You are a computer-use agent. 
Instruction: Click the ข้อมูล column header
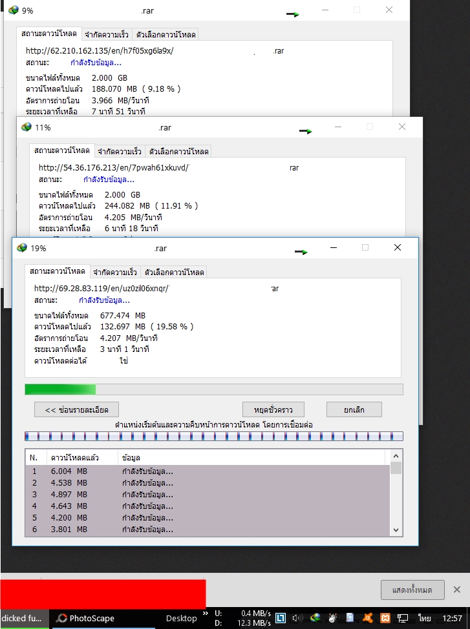(x=251, y=458)
